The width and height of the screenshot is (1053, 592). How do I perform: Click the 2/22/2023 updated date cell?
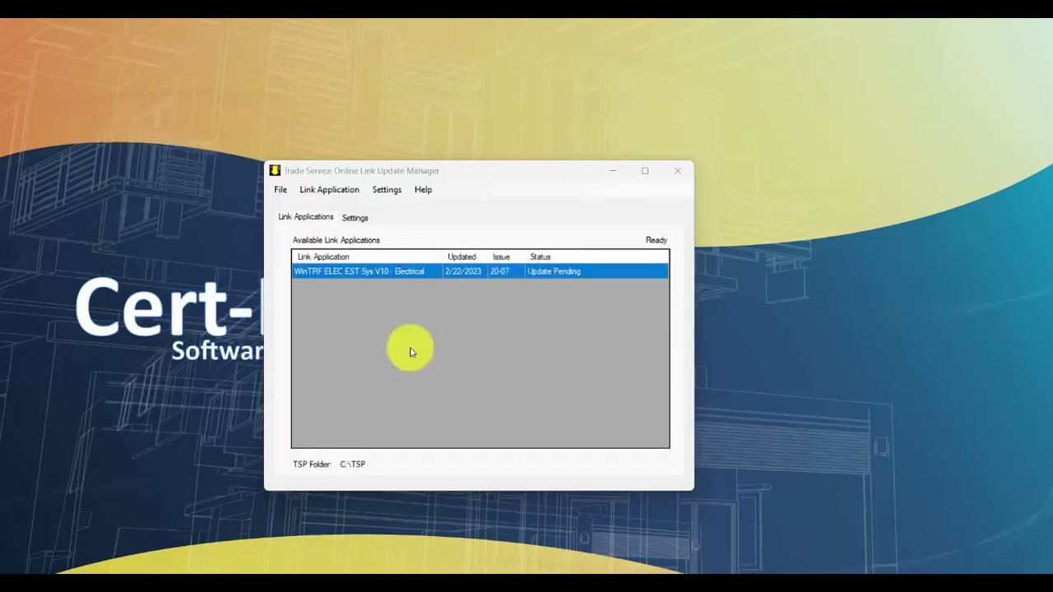(x=463, y=271)
